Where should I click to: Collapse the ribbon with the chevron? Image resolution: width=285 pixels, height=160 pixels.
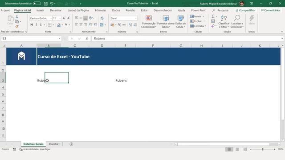(x=282, y=32)
